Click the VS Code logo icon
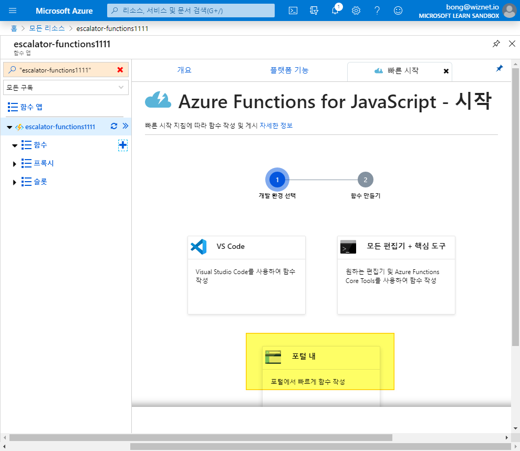Image resolution: width=520 pixels, height=451 pixels. (x=199, y=247)
